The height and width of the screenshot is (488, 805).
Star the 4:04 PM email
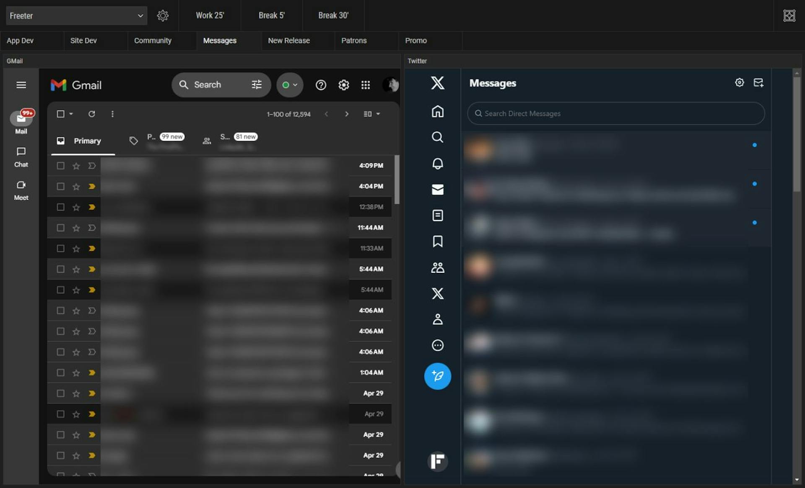click(x=76, y=186)
